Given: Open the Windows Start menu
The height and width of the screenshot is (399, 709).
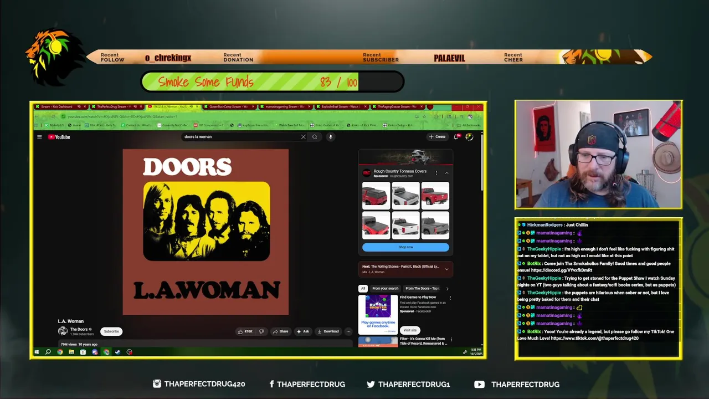Looking at the screenshot, I should pos(37,352).
